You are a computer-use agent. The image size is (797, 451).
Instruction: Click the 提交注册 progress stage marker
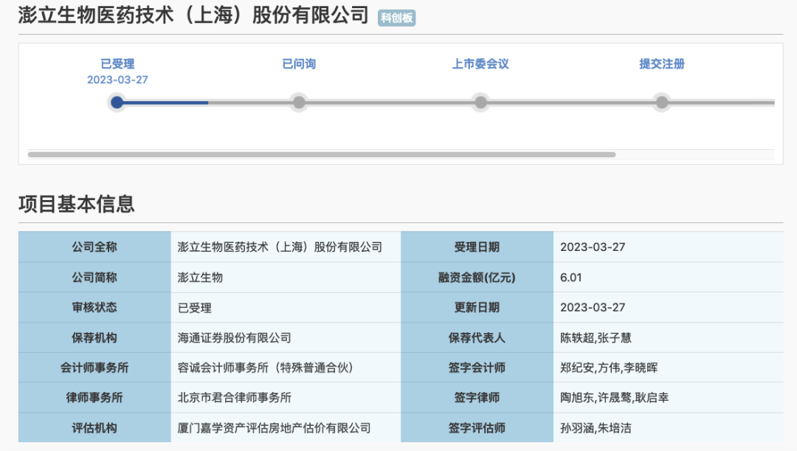[662, 102]
